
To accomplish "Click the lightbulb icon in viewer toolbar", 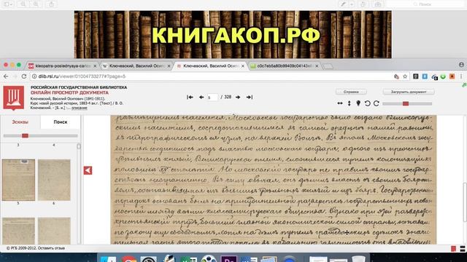I will [x=358, y=103].
